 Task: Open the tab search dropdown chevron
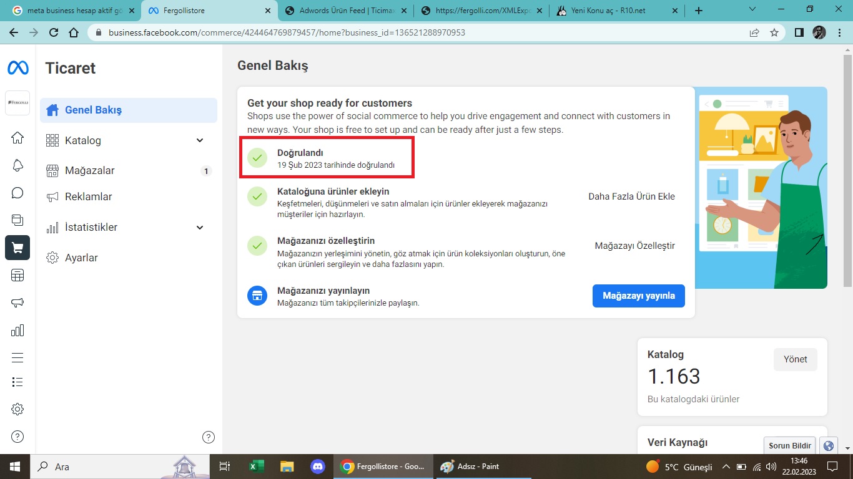(752, 9)
